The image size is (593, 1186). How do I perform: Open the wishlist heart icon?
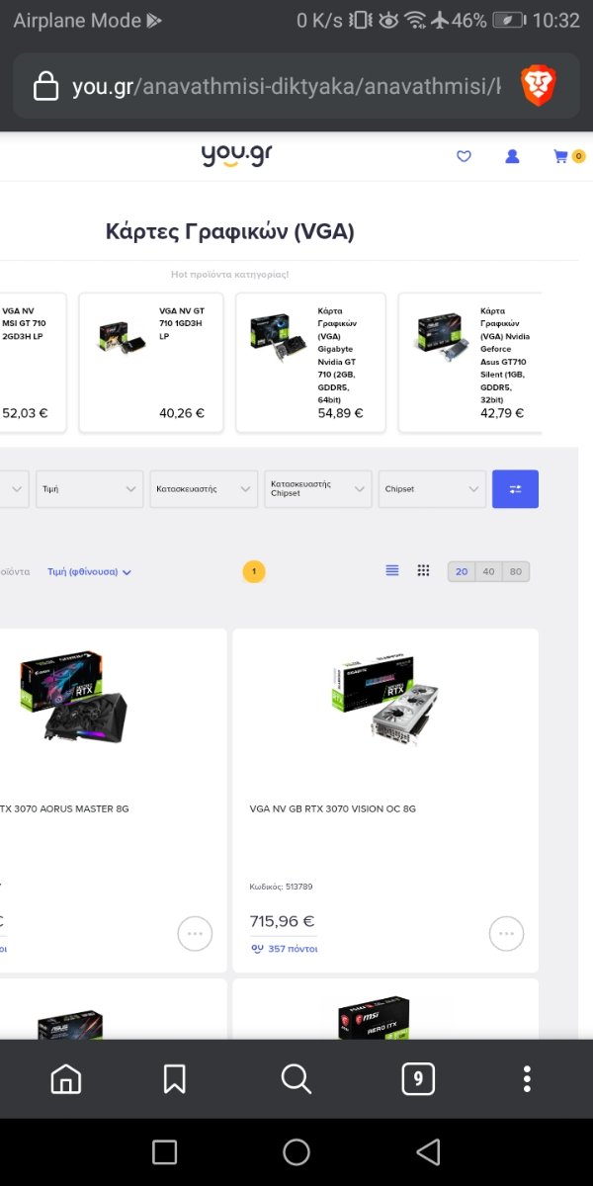point(464,156)
